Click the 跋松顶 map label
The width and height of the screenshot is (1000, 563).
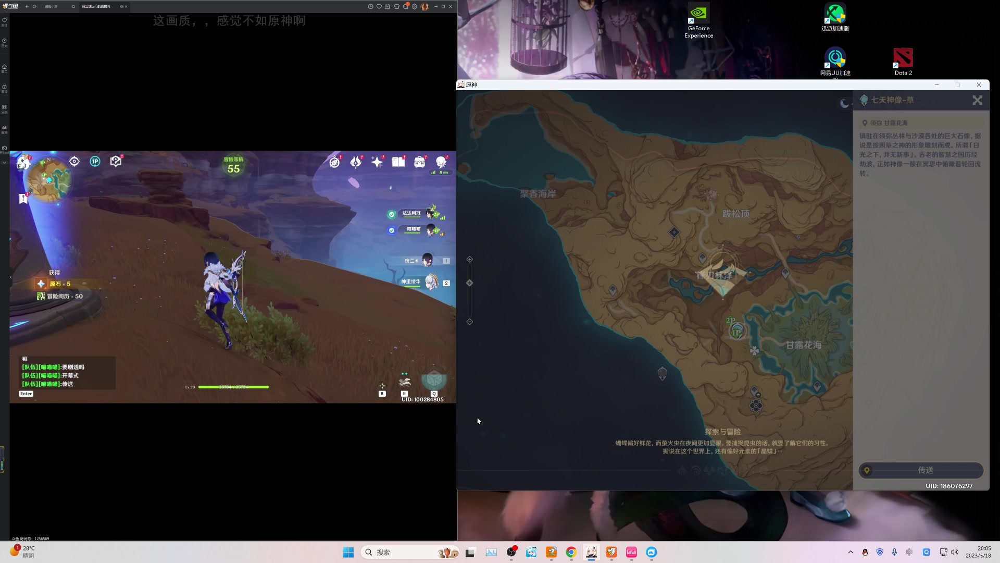coord(735,214)
